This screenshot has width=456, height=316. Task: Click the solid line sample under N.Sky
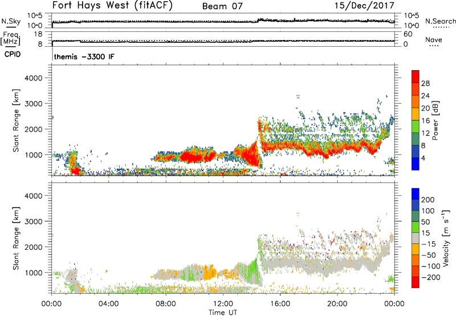(x=11, y=27)
